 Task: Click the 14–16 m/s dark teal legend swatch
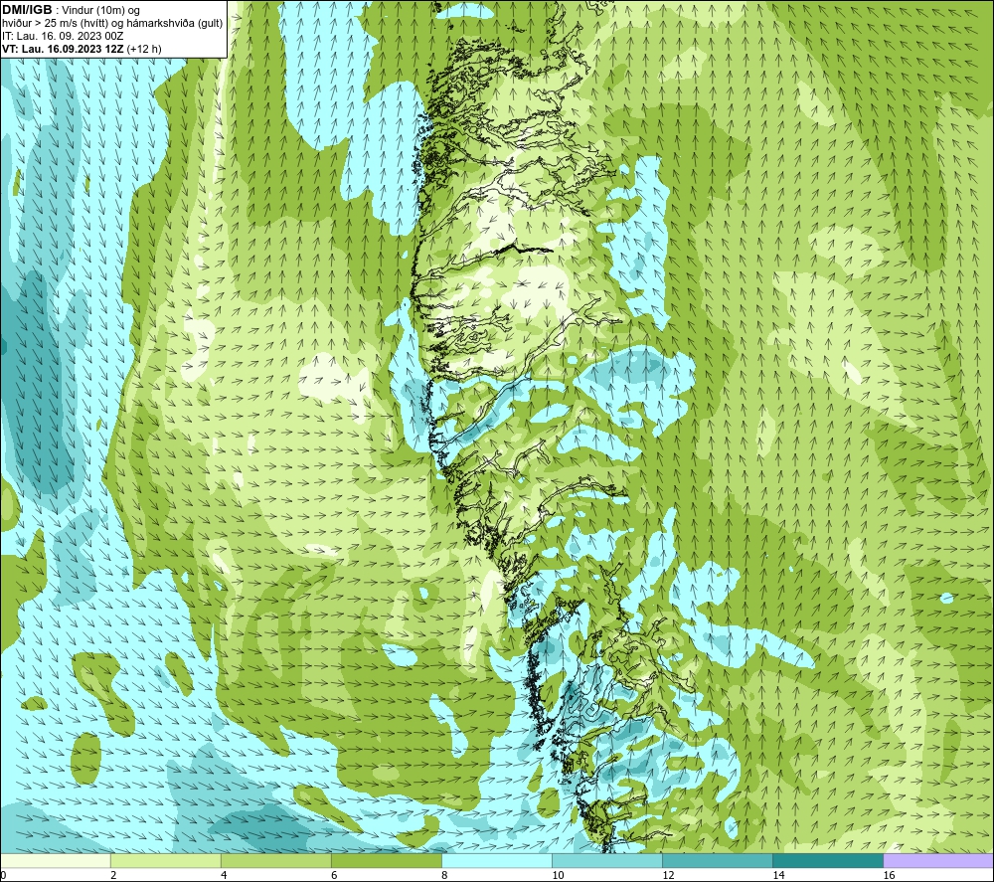tap(827, 860)
